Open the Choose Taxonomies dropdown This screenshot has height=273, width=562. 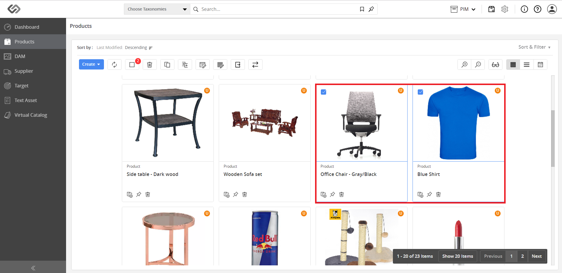click(157, 9)
